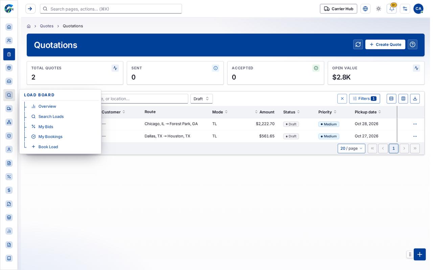Open the percent icon in sidebar
This screenshot has width=433, height=270.
coord(9,177)
